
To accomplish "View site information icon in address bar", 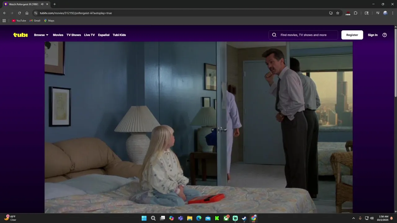I will pyautogui.click(x=36, y=13).
